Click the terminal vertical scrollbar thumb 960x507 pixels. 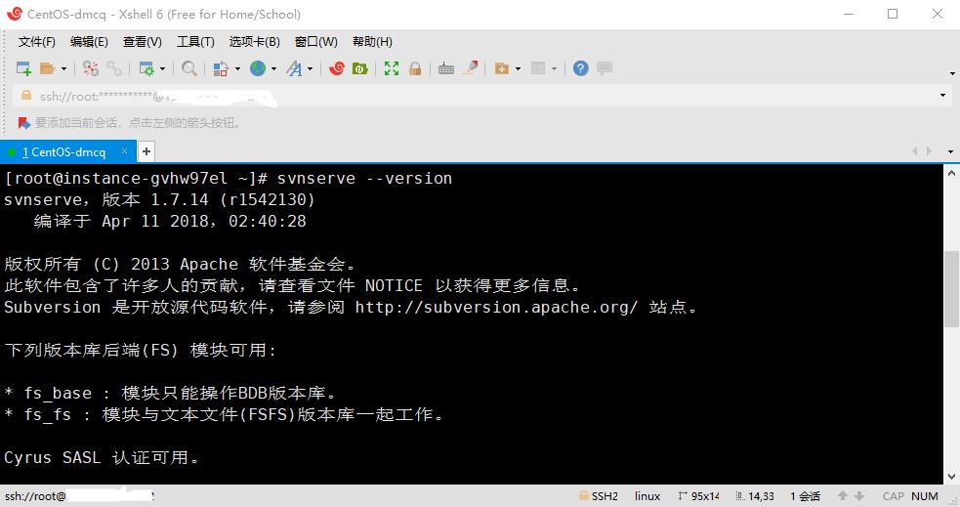point(951,289)
